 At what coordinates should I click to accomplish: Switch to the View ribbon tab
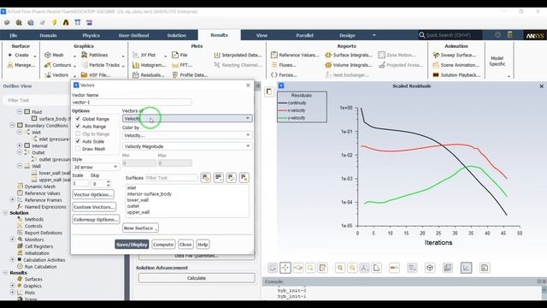[262, 35]
